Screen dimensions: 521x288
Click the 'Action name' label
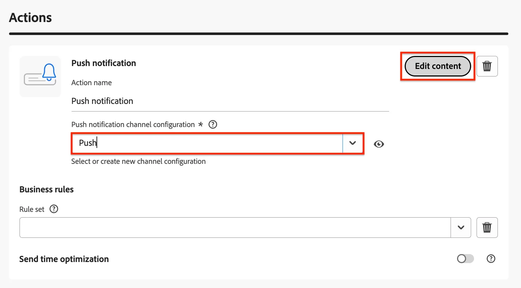91,83
